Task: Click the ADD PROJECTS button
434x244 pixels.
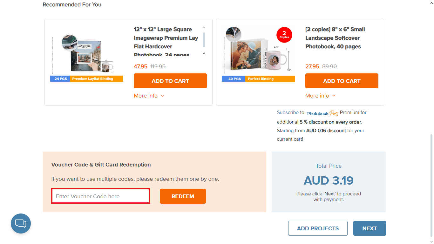Action: (317, 228)
